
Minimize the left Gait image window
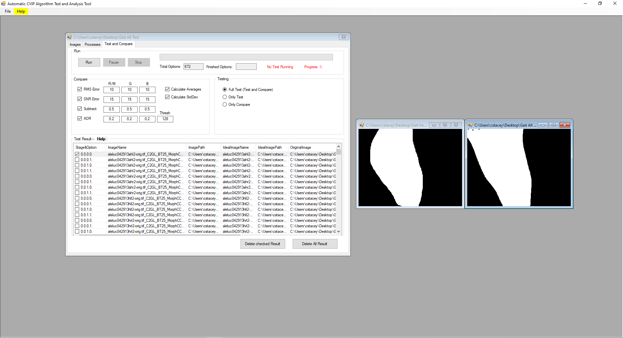pos(434,125)
